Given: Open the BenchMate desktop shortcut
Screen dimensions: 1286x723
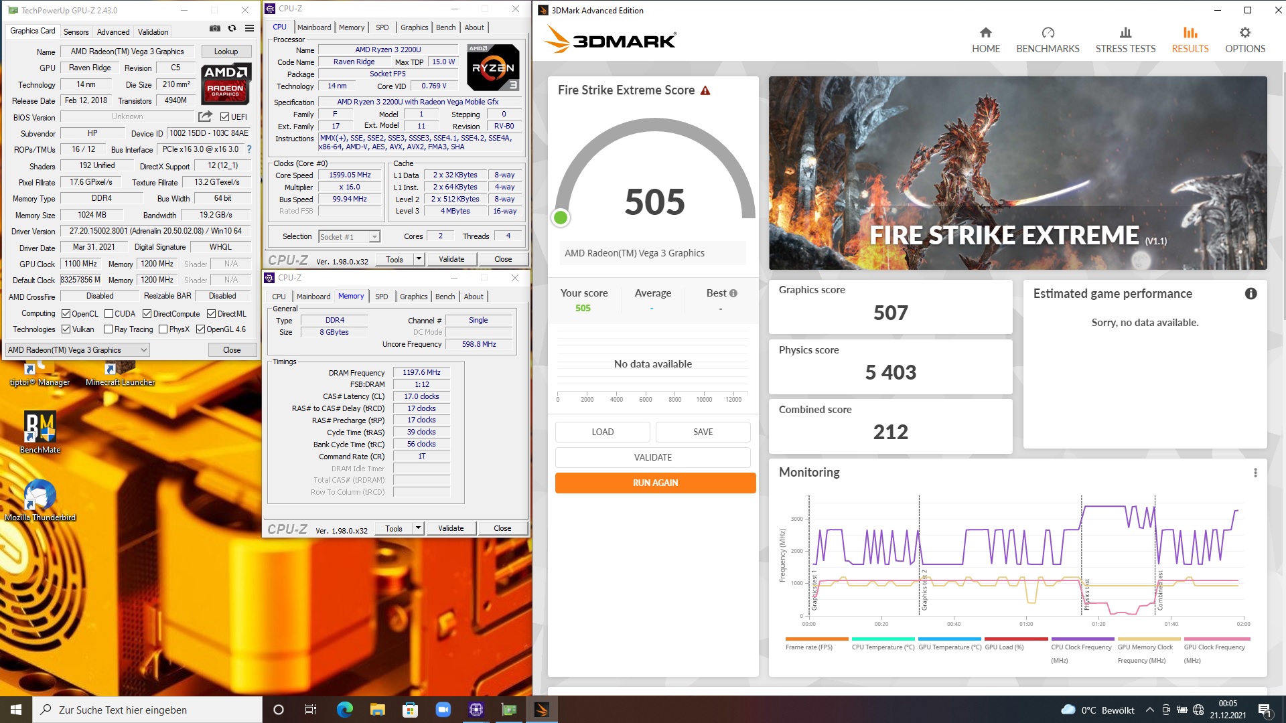Looking at the screenshot, I should coord(40,432).
